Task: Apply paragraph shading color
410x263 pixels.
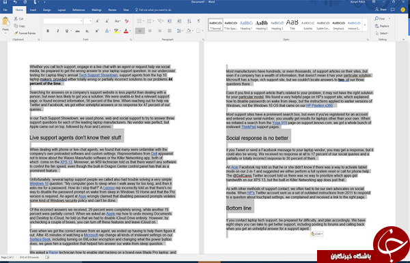Action: (x=189, y=31)
